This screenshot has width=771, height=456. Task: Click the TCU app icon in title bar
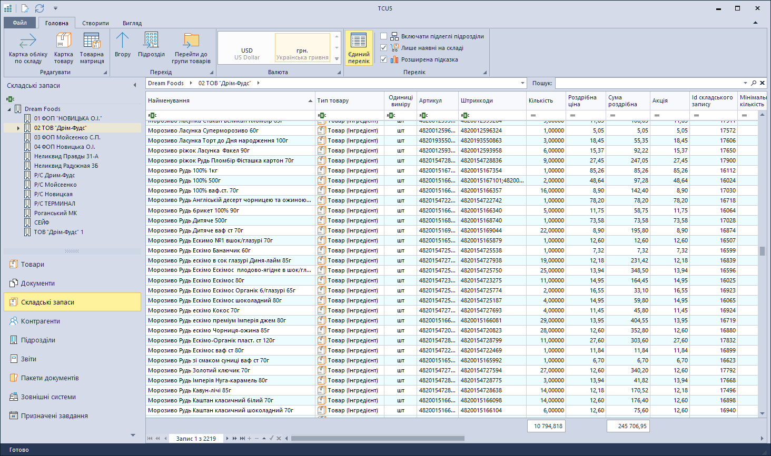point(8,8)
